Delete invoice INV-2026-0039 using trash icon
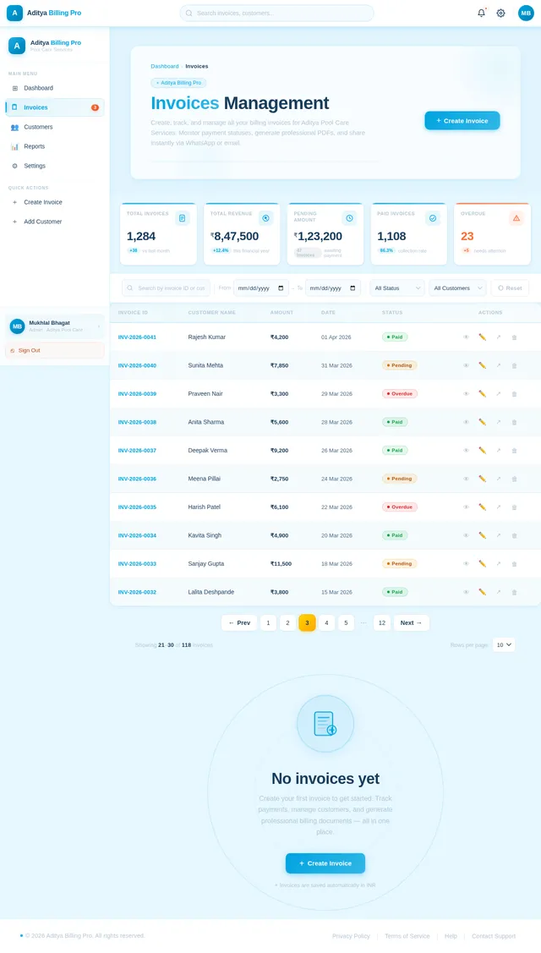Image resolution: width=541 pixels, height=953 pixels. pyautogui.click(x=514, y=394)
